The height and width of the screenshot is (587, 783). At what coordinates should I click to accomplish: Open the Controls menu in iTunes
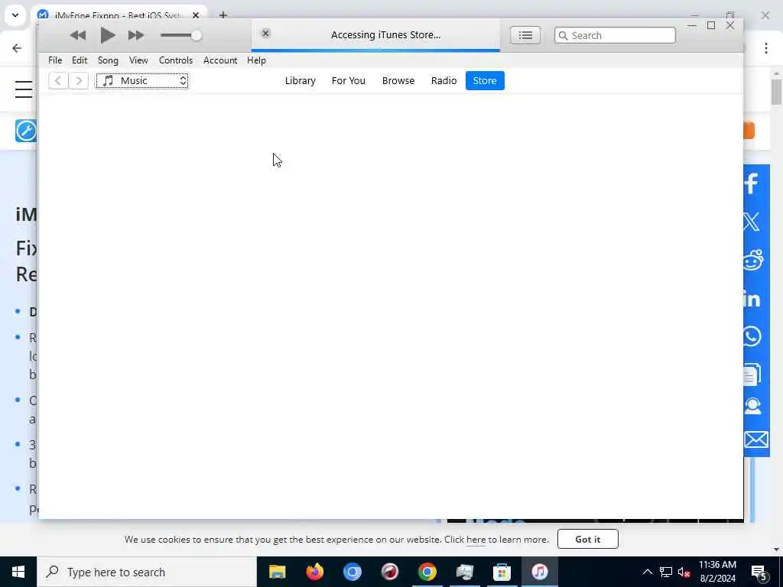(176, 60)
